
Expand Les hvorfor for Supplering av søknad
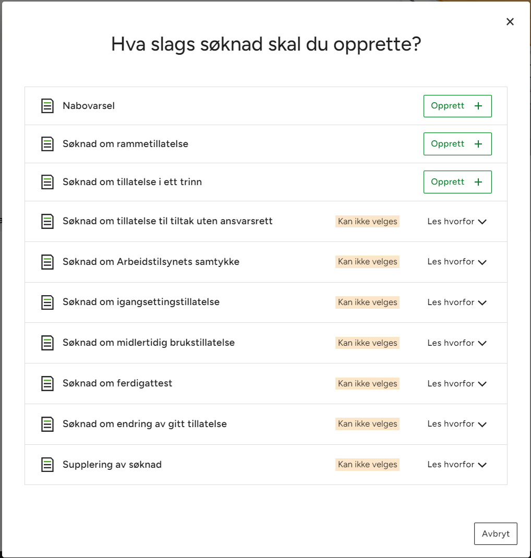click(456, 465)
